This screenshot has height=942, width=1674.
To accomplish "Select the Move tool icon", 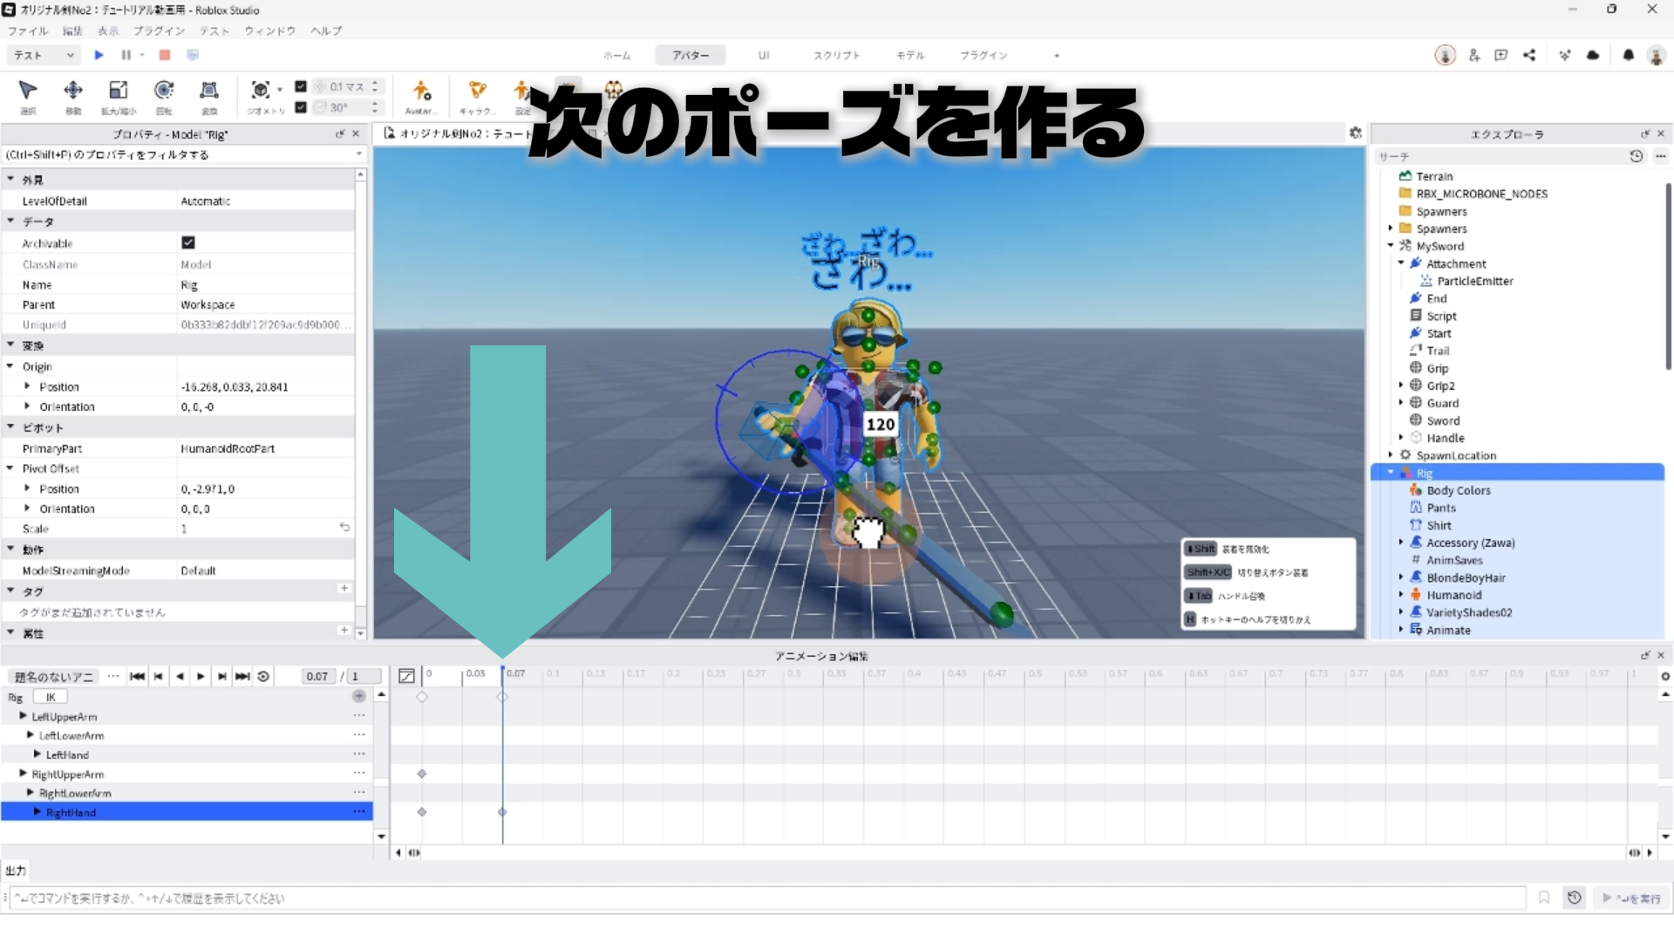I will click(73, 91).
